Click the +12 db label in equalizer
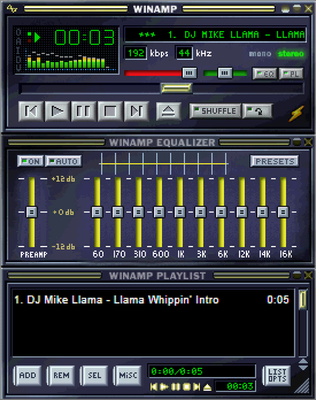 [x=63, y=179]
